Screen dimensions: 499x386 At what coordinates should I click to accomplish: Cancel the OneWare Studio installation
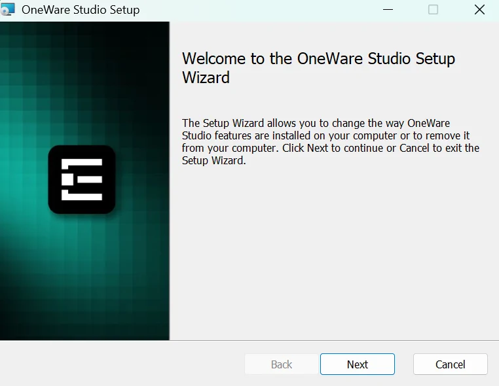click(450, 364)
